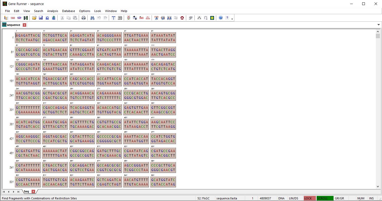Open the Database menu
This screenshot has width=382, height=201.
point(69,11)
